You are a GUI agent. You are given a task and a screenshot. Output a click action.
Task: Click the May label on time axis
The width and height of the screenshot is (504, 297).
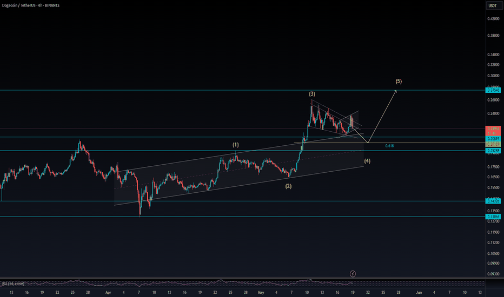pyautogui.click(x=261, y=293)
